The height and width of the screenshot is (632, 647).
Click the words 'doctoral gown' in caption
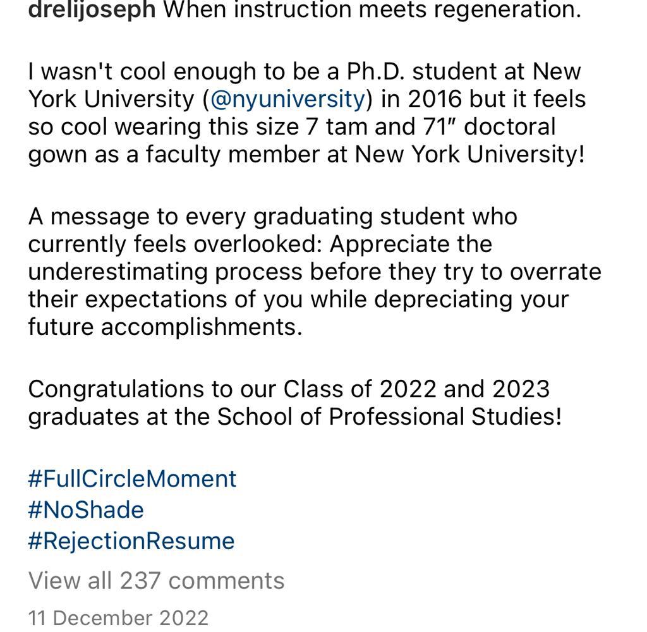tap(510, 127)
